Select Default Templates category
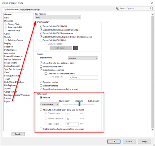 coord(13,60)
